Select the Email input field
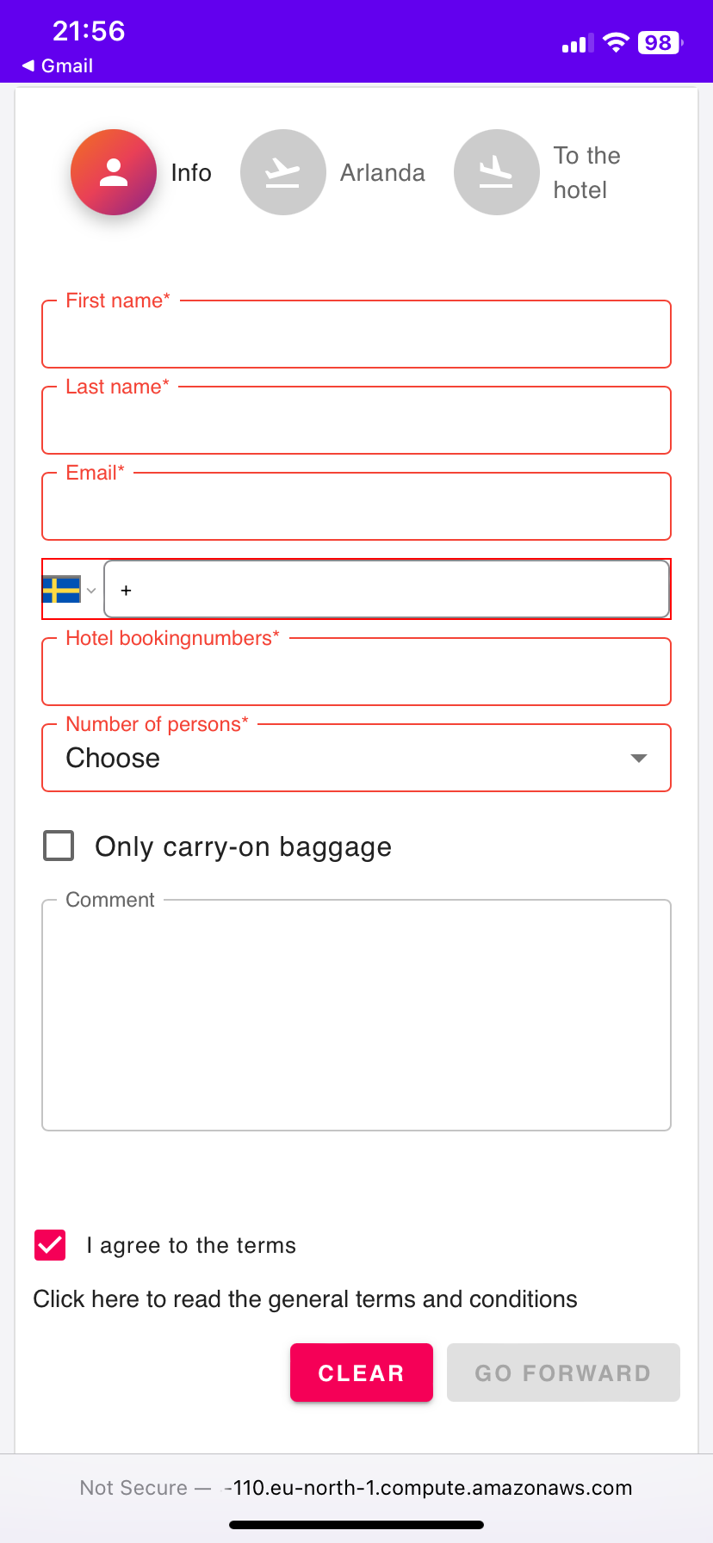The height and width of the screenshot is (1543, 713). 356,506
